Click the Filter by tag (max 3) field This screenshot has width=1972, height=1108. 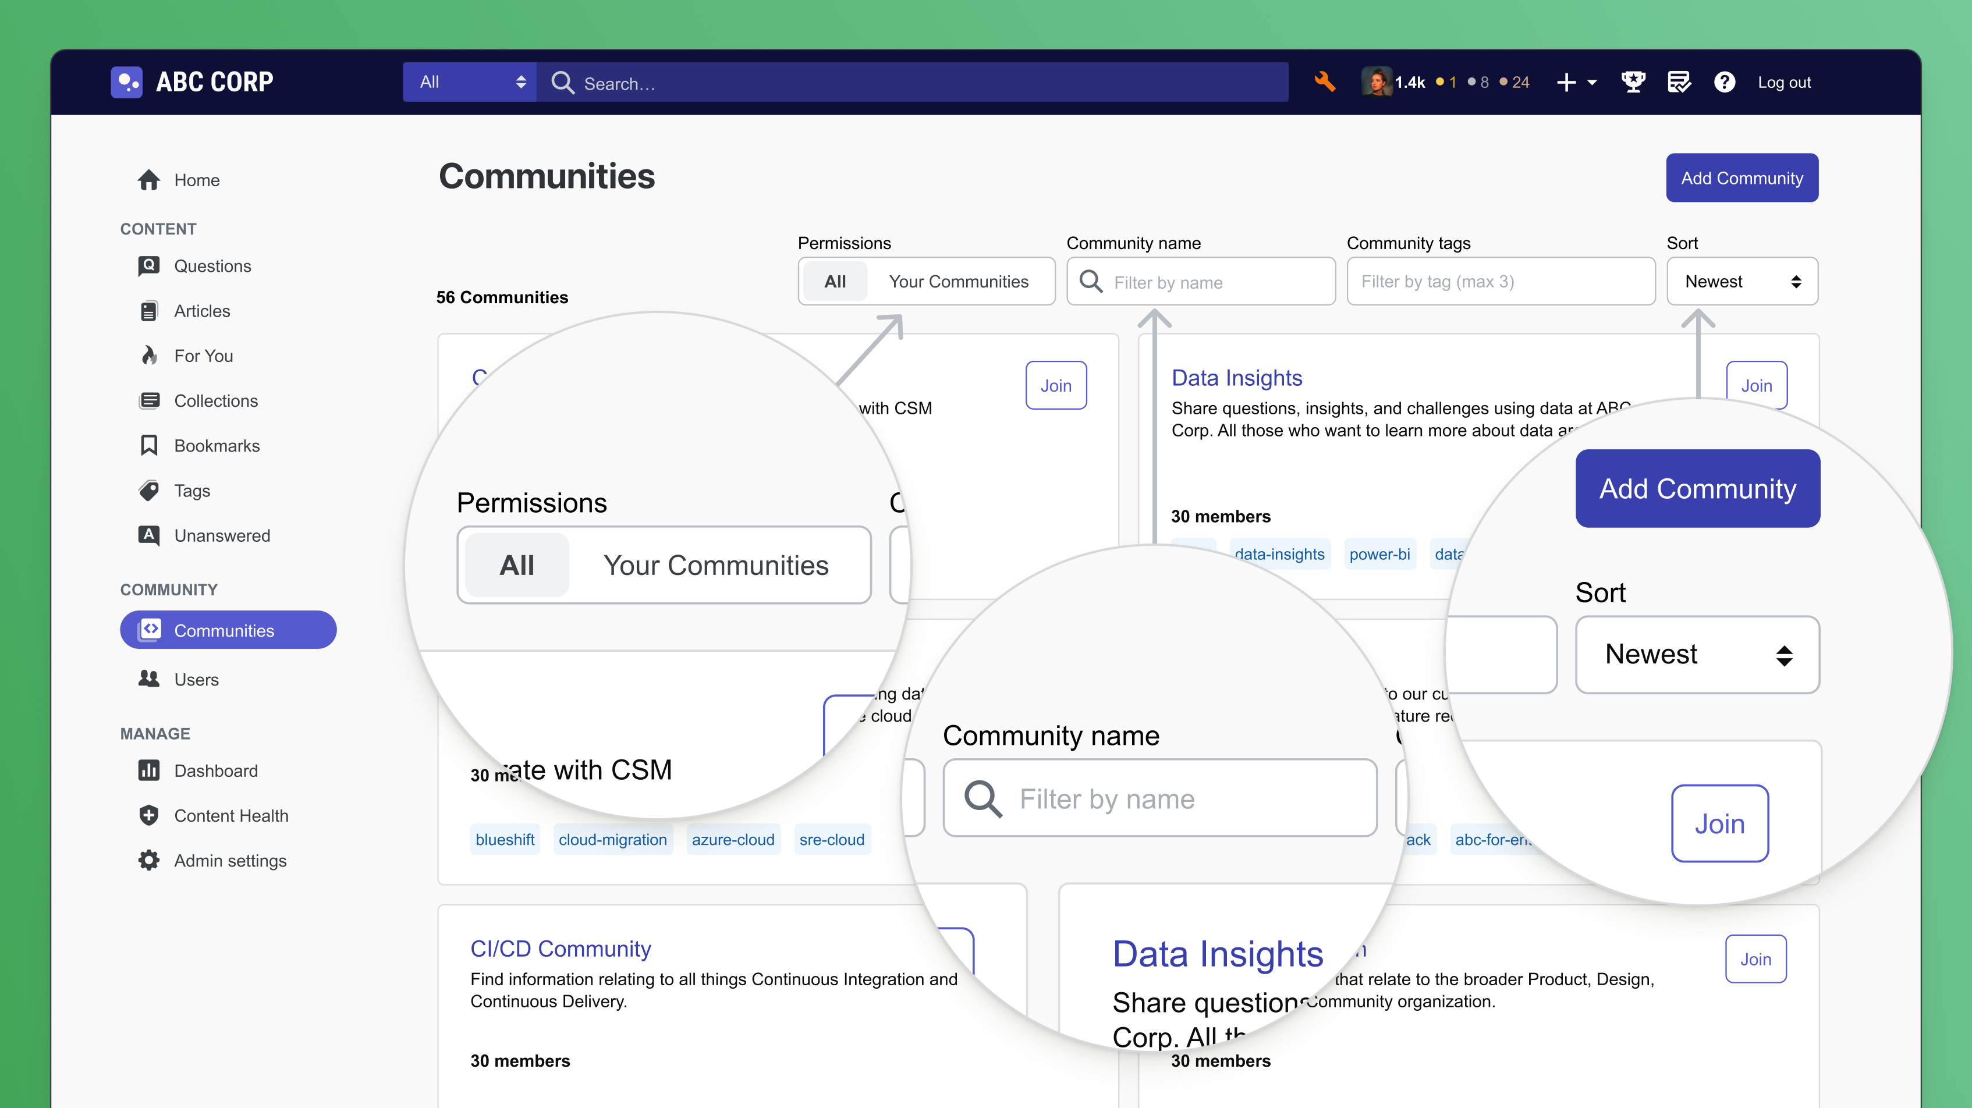(x=1501, y=282)
